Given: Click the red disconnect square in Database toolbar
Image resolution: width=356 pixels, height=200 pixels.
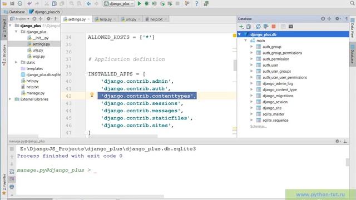Looking at the screenshot, I should point(274,27).
